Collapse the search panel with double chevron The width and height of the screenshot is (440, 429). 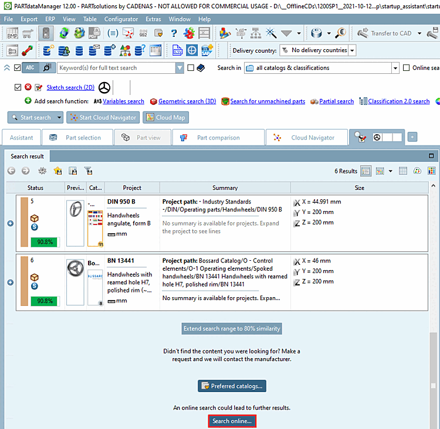6,67
